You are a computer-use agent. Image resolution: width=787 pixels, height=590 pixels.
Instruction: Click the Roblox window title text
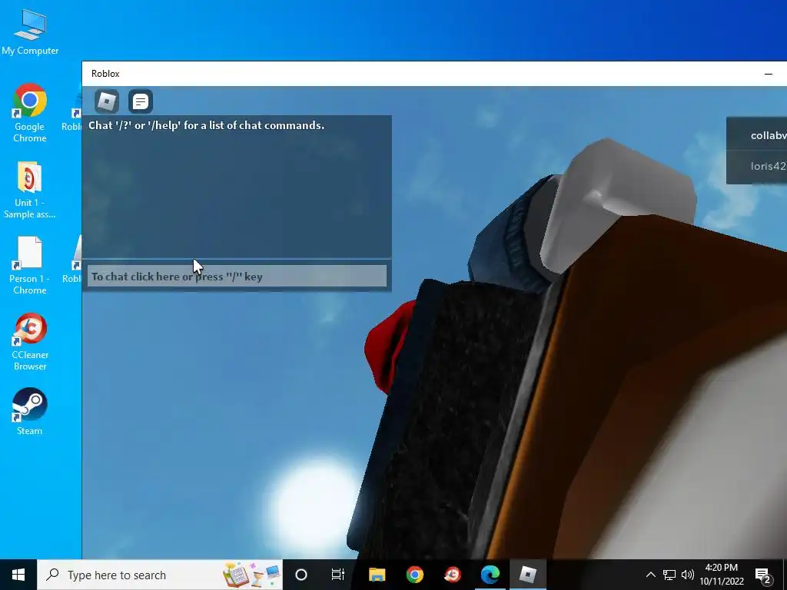[105, 74]
